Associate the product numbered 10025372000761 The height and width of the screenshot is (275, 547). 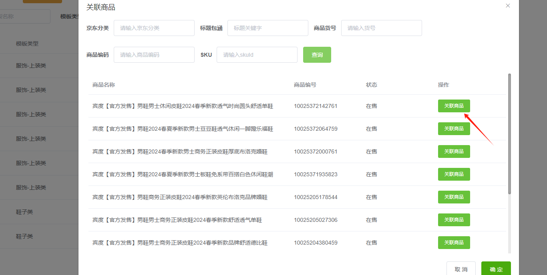[x=454, y=151]
